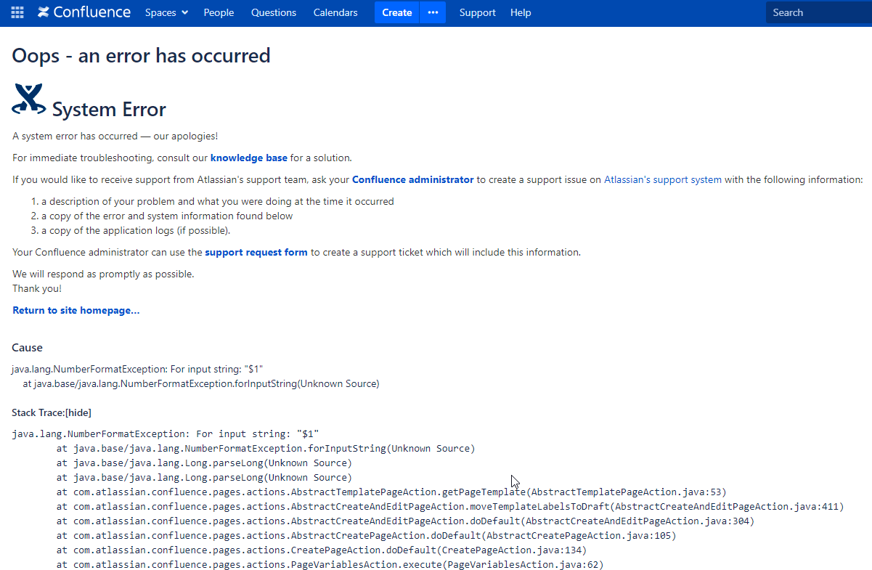The image size is (872, 570).
Task: Focus the Search input field
Action: pyautogui.click(x=819, y=12)
